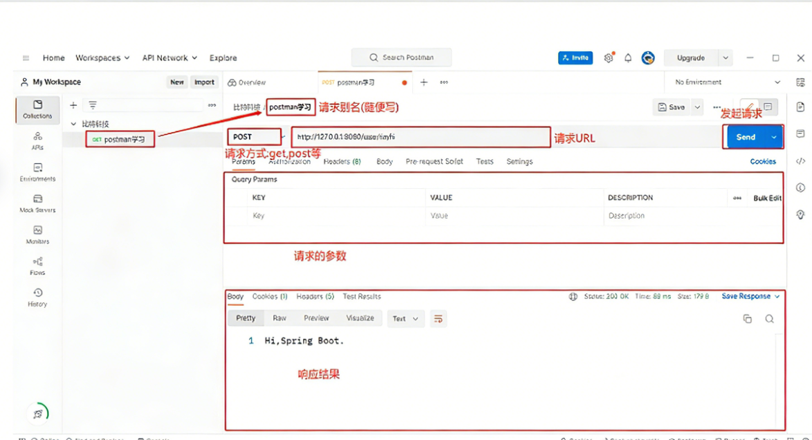Click the bootcamp rocket icon at bottom left
This screenshot has width=812, height=440.
pos(38,414)
